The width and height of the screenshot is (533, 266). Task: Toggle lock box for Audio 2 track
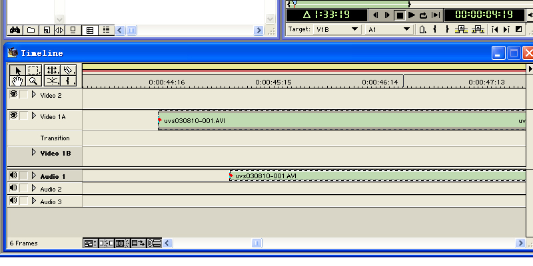point(23,188)
